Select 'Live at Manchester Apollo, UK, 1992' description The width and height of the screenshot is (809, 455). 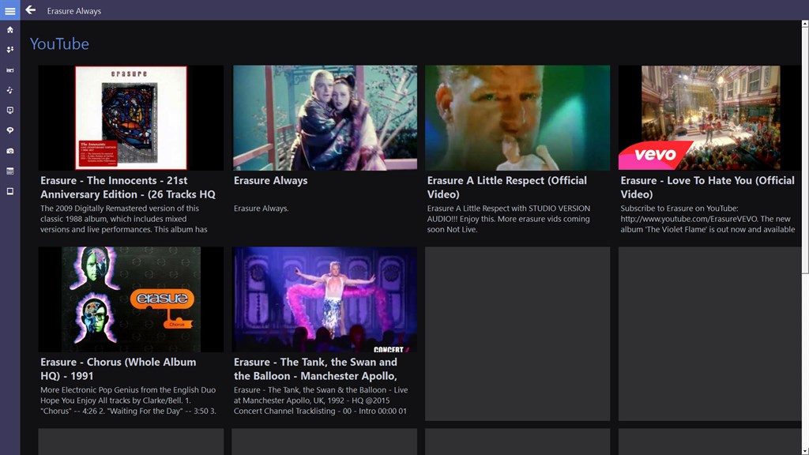pyautogui.click(x=321, y=400)
